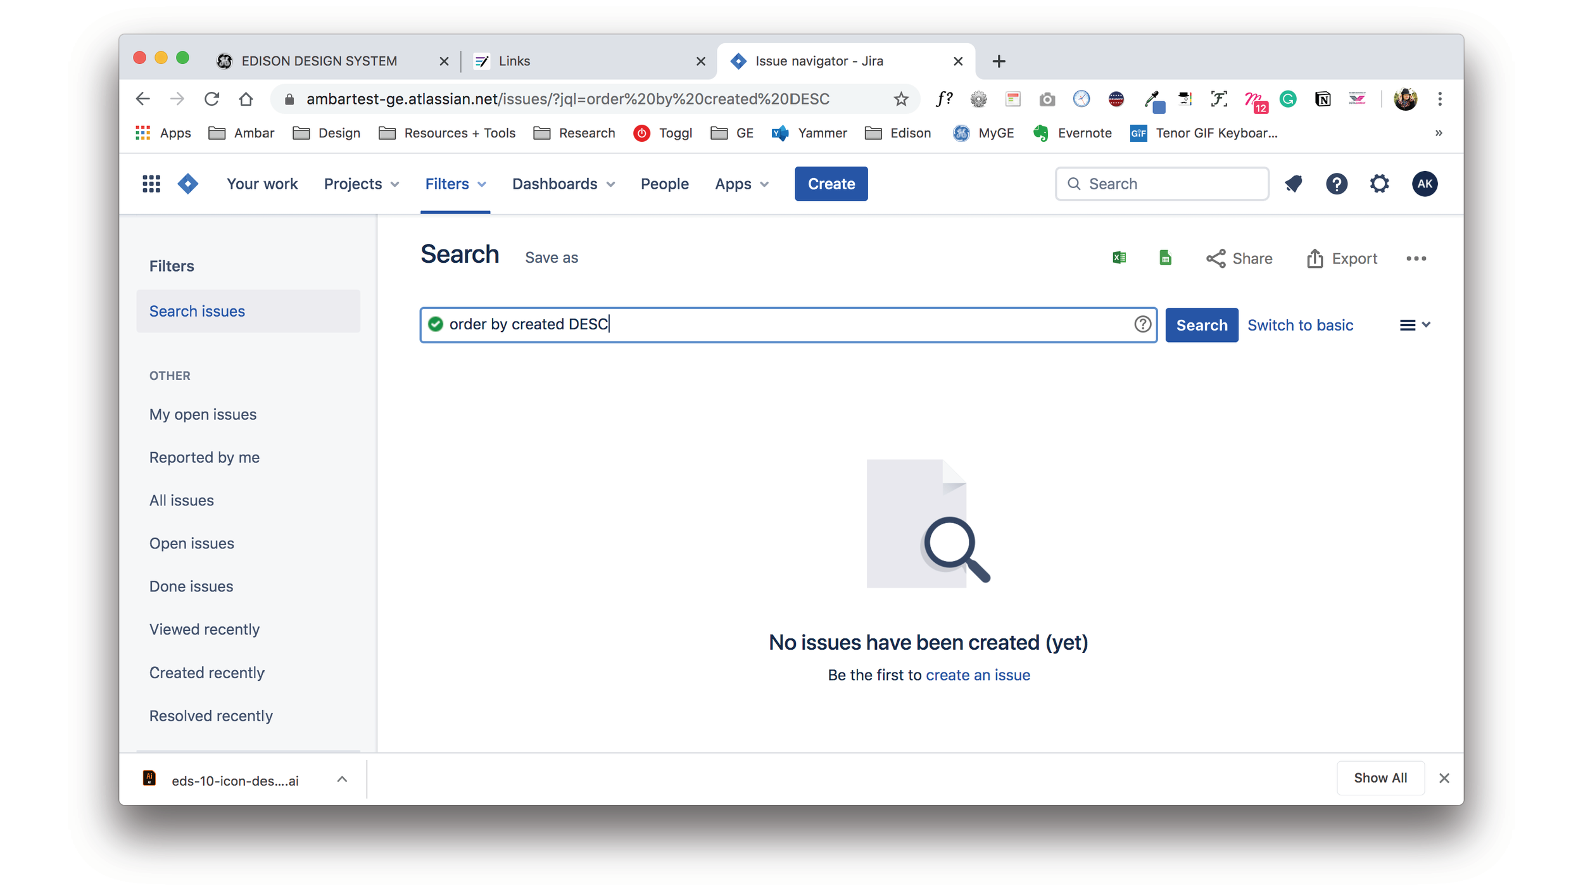Screen dimensions: 1583x891
Task: Click the blue Create button
Action: pos(831,184)
